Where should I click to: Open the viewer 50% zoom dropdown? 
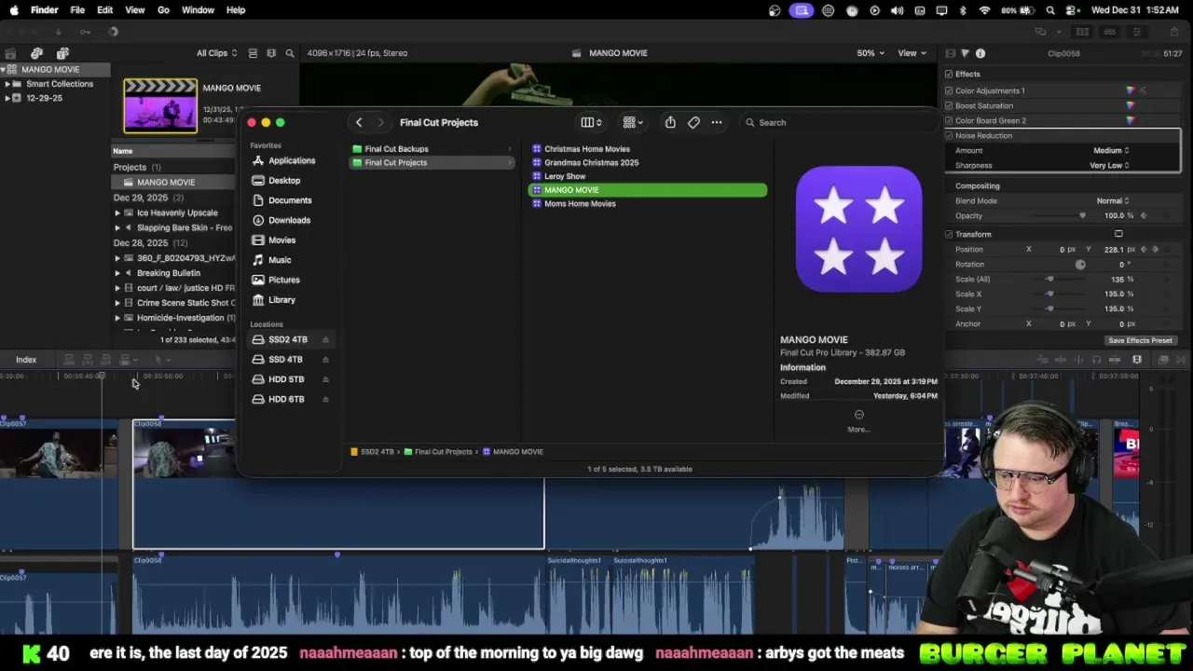click(x=871, y=53)
